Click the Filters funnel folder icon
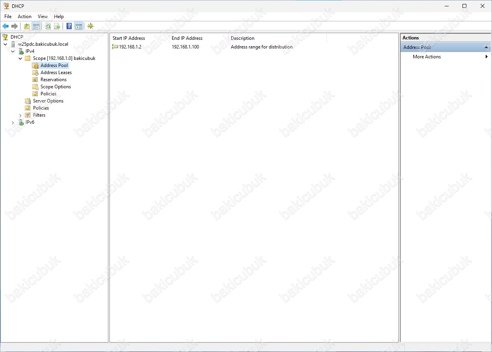The width and height of the screenshot is (492, 352). pos(28,115)
